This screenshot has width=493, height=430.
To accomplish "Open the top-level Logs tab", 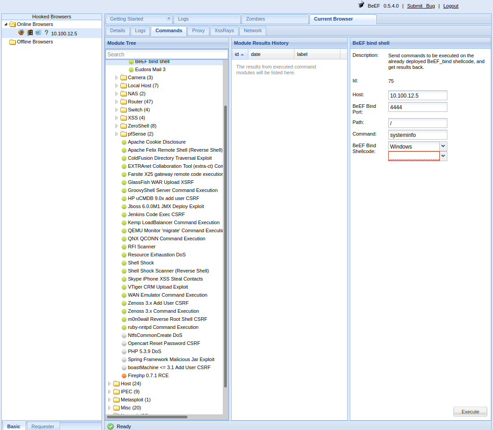I will pyautogui.click(x=207, y=19).
